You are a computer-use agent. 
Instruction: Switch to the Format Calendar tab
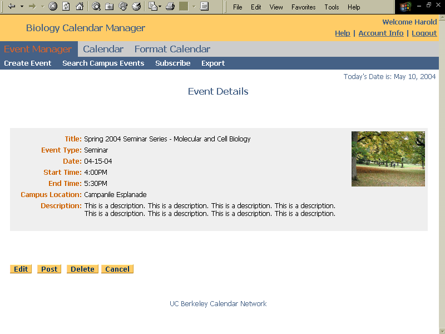(x=172, y=49)
